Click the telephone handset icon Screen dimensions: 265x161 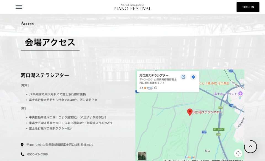point(22,154)
